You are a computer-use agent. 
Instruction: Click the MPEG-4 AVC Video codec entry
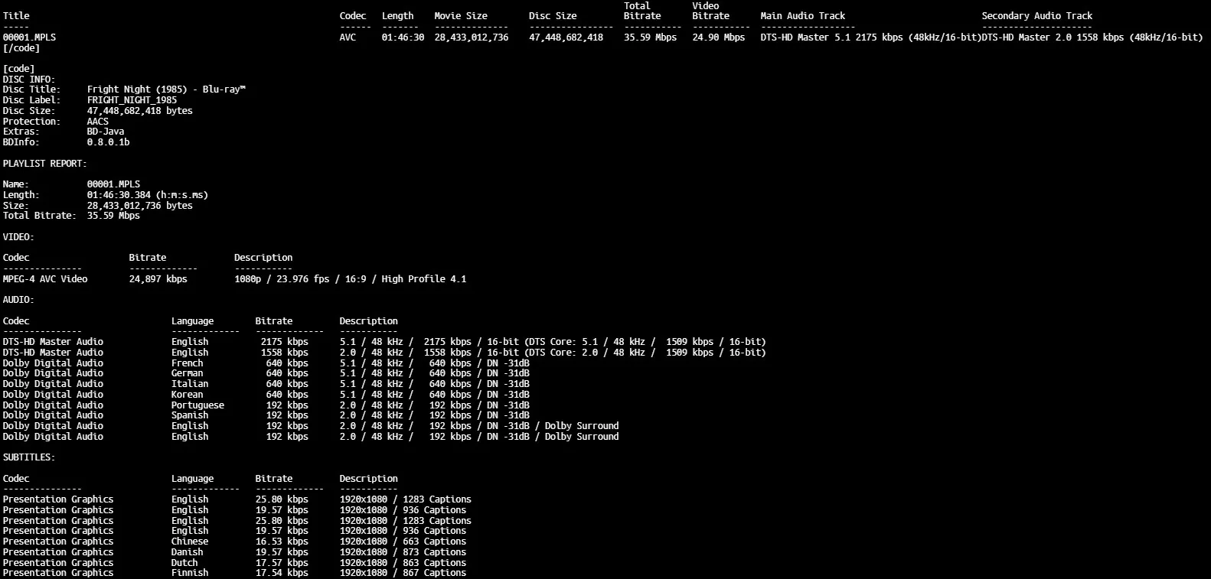45,279
